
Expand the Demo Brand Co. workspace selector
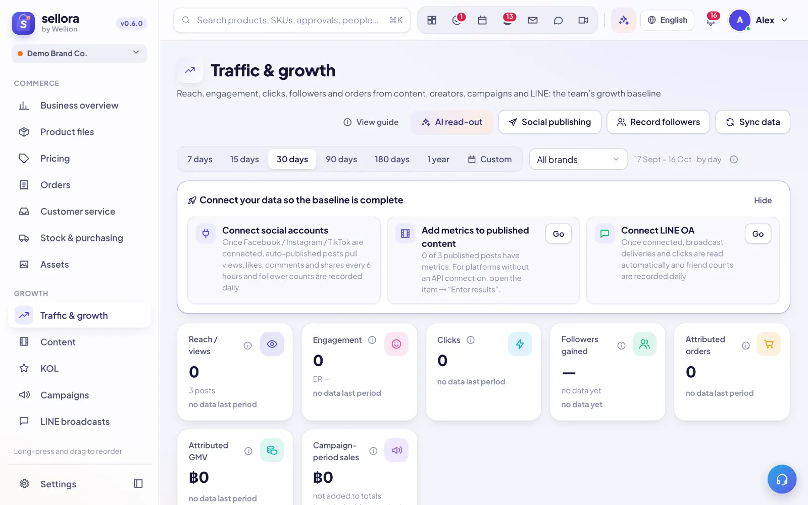(79, 54)
